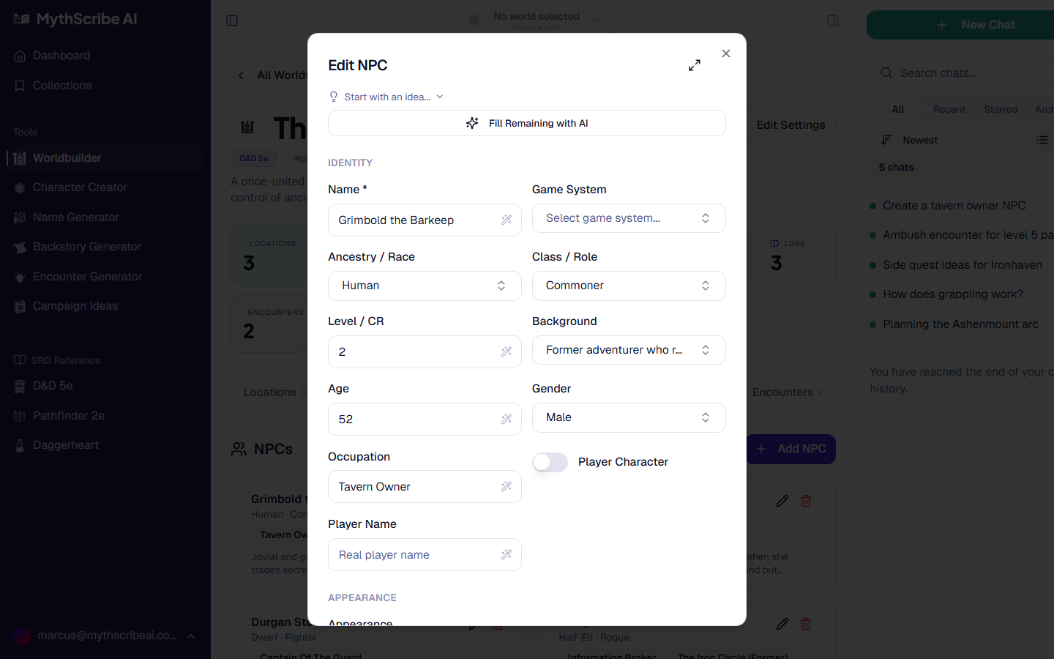This screenshot has width=1054, height=659.
Task: Delete the NPC with the red trash icon
Action: pos(806,501)
